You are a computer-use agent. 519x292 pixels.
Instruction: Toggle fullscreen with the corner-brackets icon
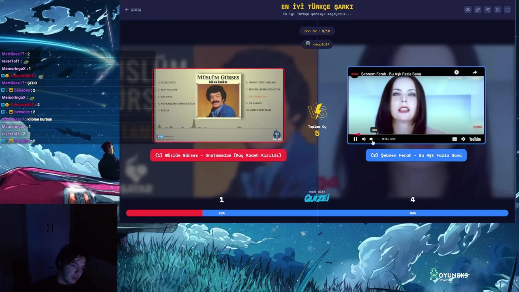(507, 10)
